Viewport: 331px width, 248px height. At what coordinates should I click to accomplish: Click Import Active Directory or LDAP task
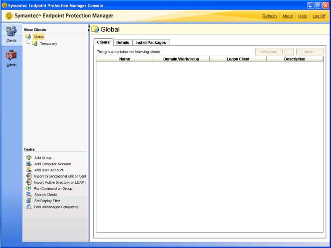pos(60,182)
